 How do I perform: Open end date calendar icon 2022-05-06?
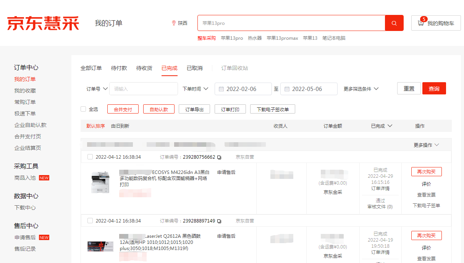click(x=287, y=89)
